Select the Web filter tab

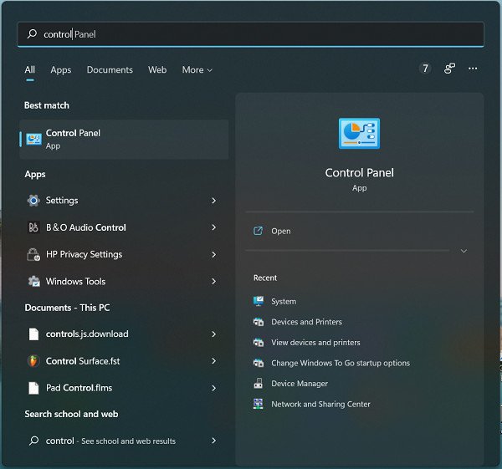[157, 70]
